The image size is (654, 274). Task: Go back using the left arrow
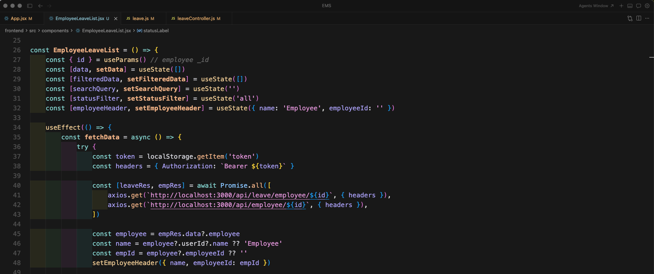[x=40, y=6]
